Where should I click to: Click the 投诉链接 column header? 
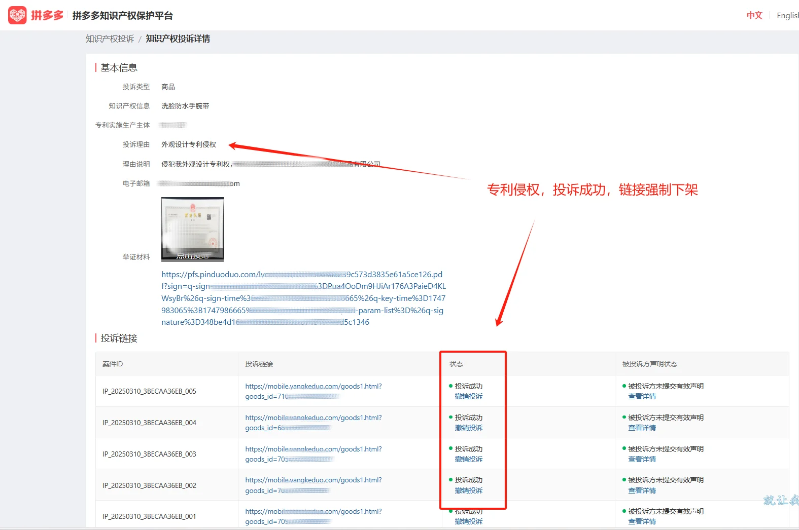(259, 364)
